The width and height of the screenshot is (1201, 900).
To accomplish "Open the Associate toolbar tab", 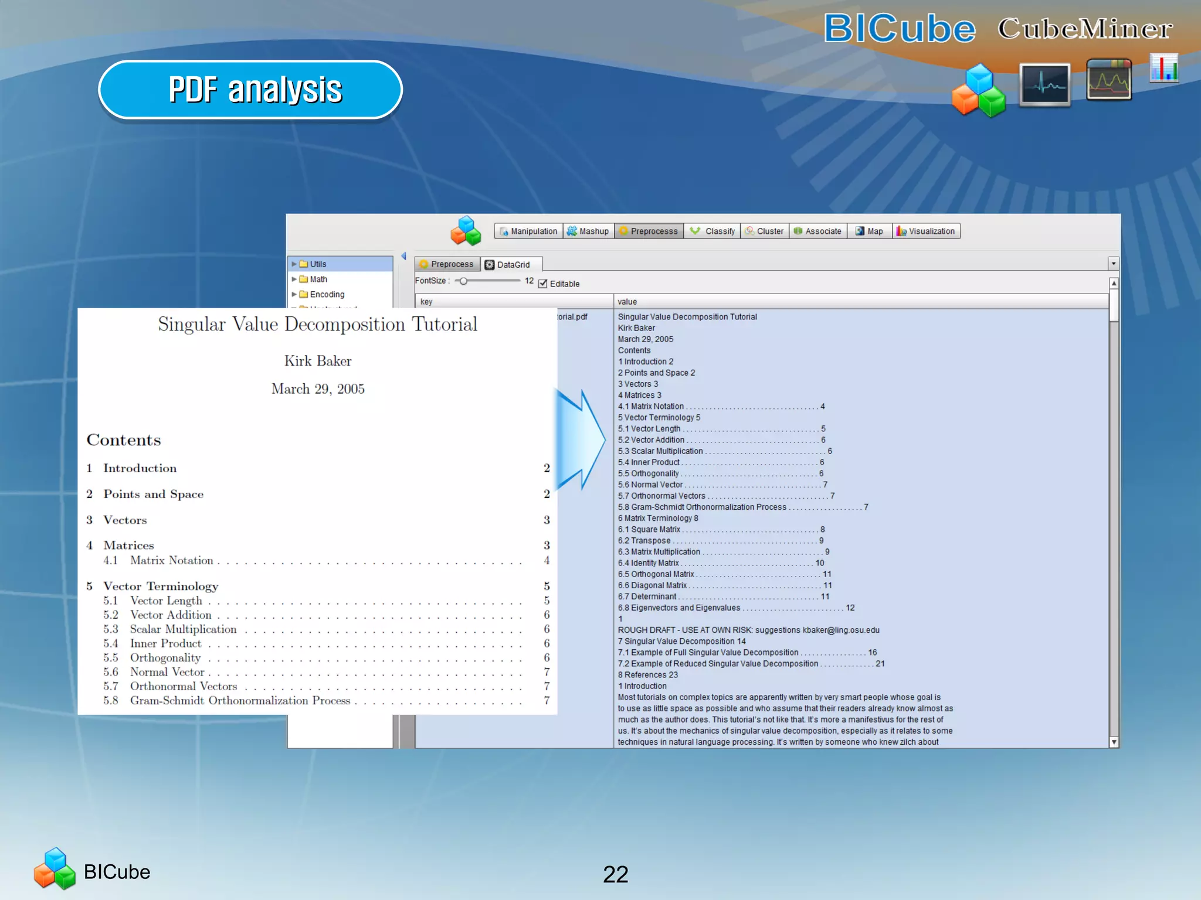I will pyautogui.click(x=817, y=231).
